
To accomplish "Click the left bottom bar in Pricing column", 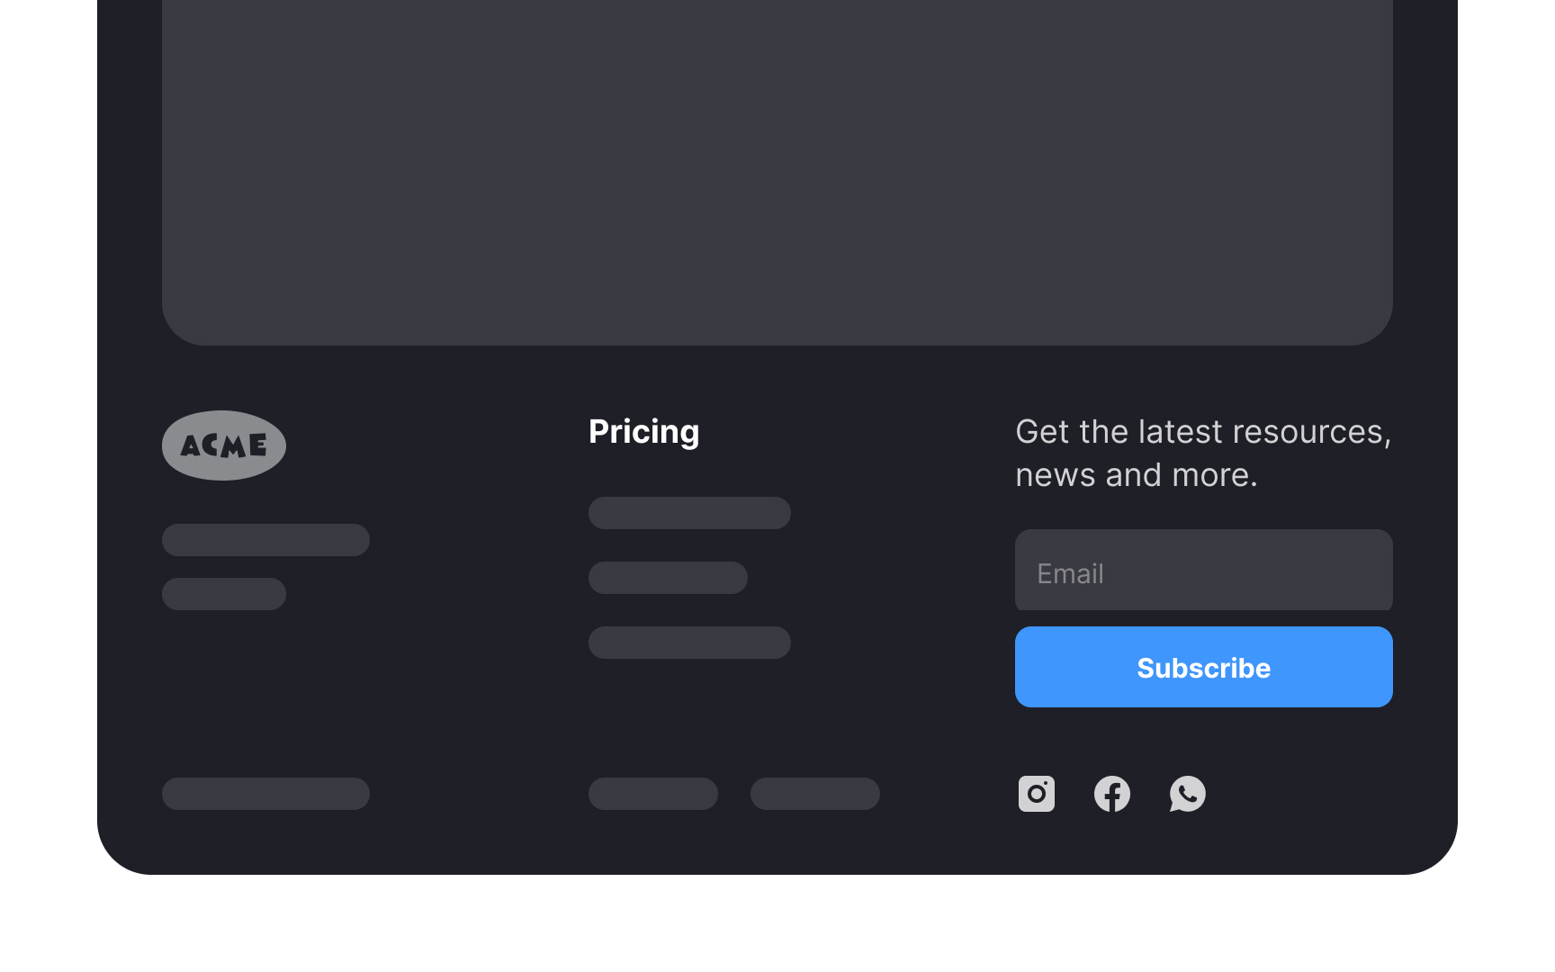I will 652,794.
